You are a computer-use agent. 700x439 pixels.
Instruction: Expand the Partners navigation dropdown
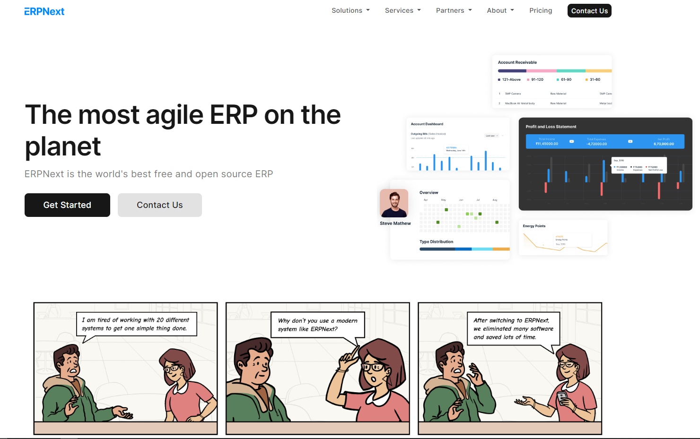coord(454,10)
